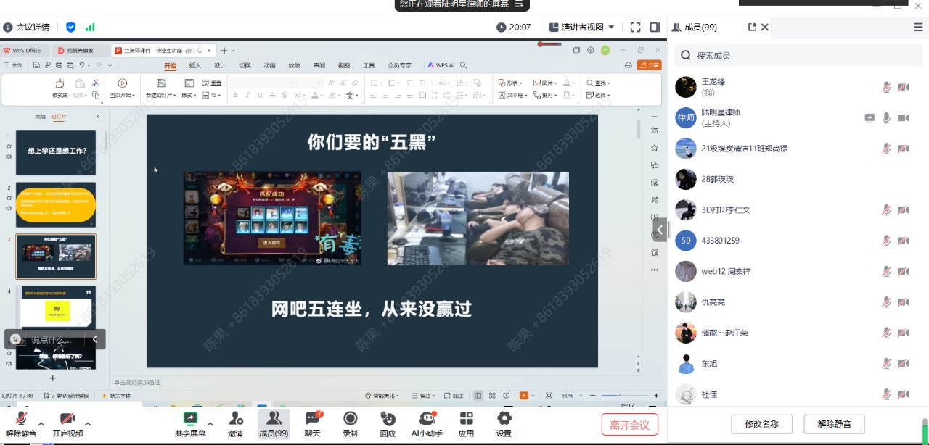Close the 成员(99) members panel

pyautogui.click(x=764, y=28)
